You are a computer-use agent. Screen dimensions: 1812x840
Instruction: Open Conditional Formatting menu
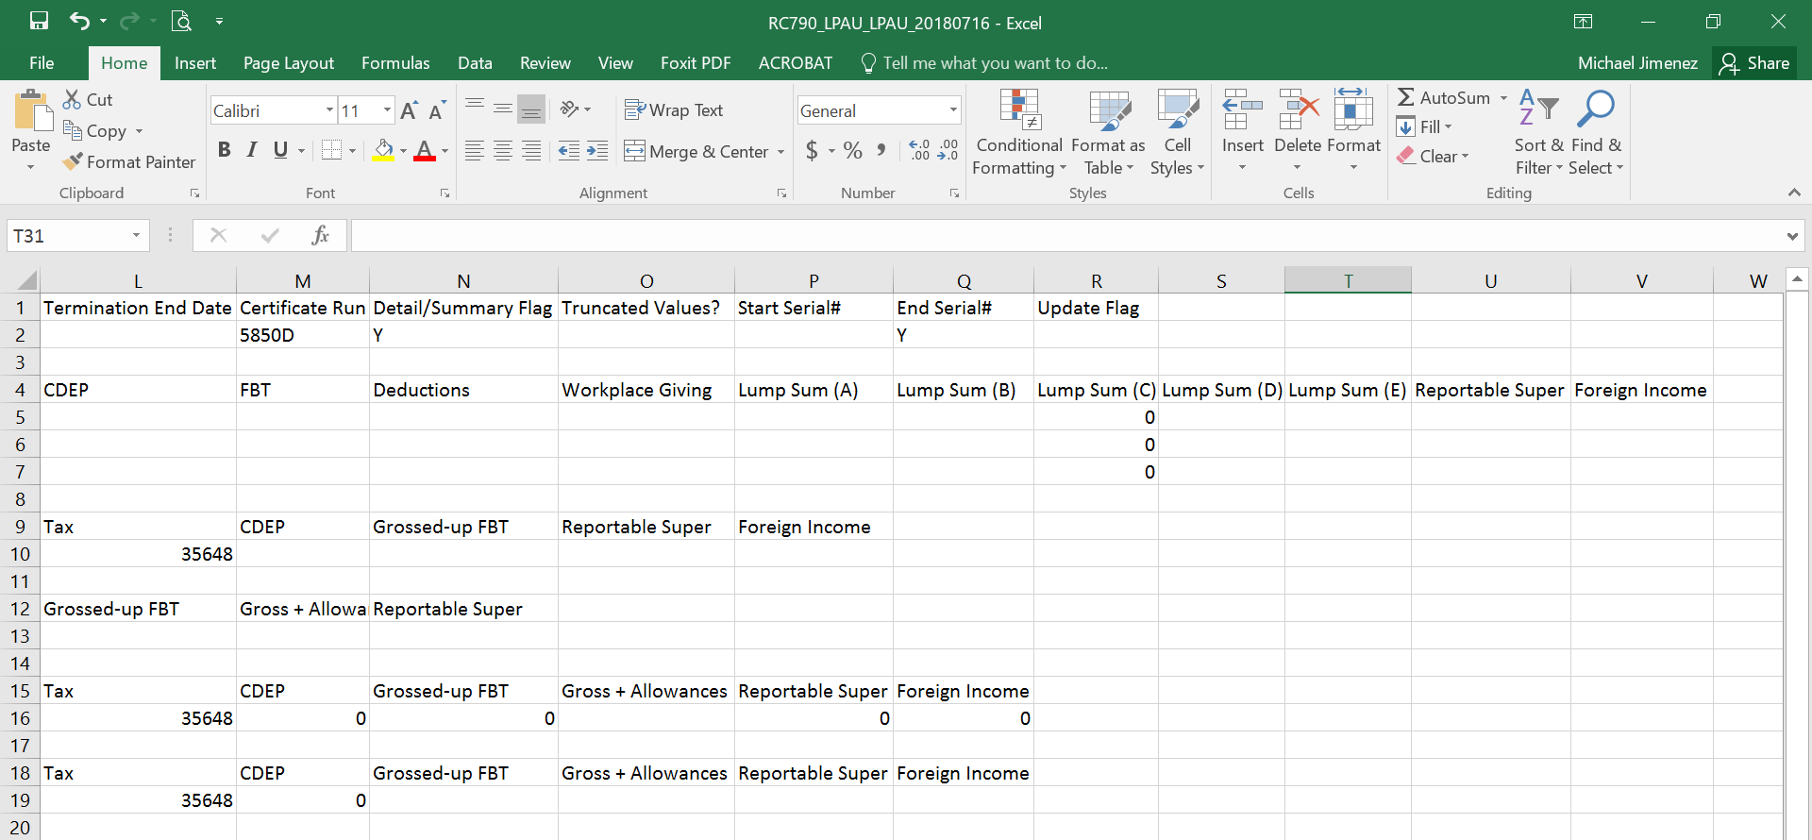click(1018, 132)
